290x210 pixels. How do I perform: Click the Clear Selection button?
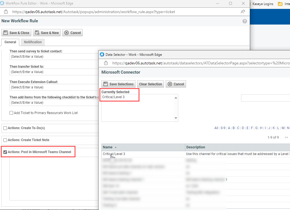point(151,84)
